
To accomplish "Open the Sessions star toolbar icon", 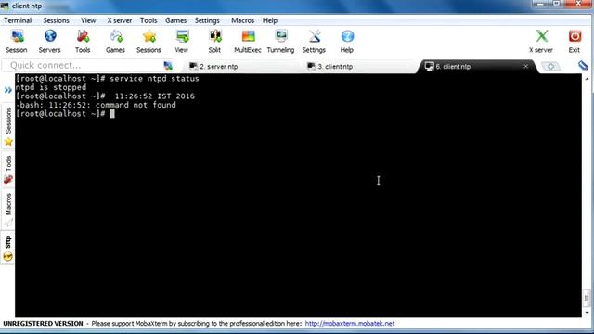I will click(148, 41).
